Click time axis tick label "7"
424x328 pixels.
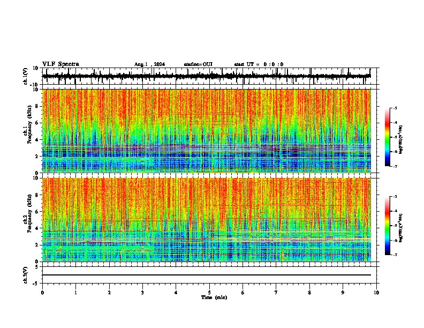(x=276, y=293)
